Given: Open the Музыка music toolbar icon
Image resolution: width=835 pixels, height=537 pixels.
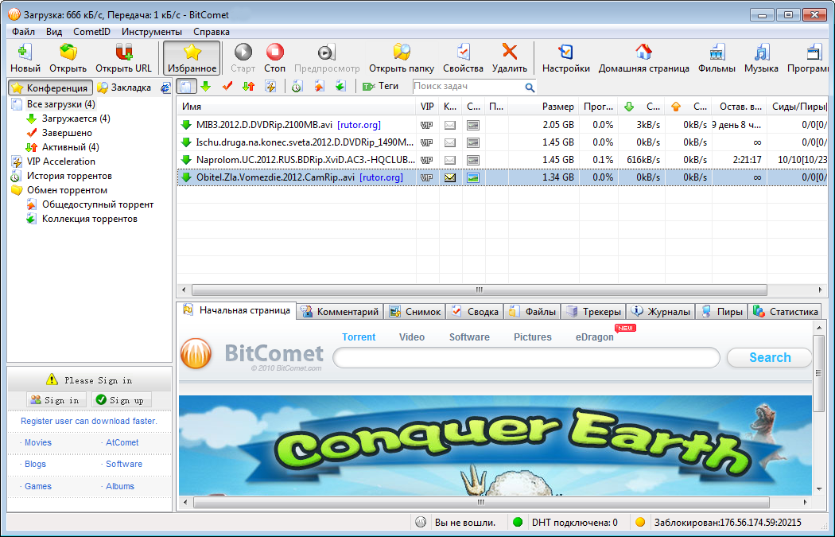Looking at the screenshot, I should coord(761,53).
